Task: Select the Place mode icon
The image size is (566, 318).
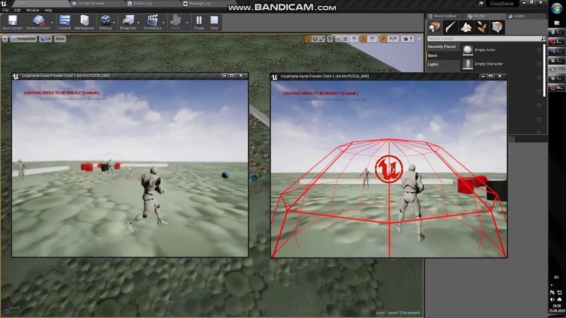Action: [435, 27]
